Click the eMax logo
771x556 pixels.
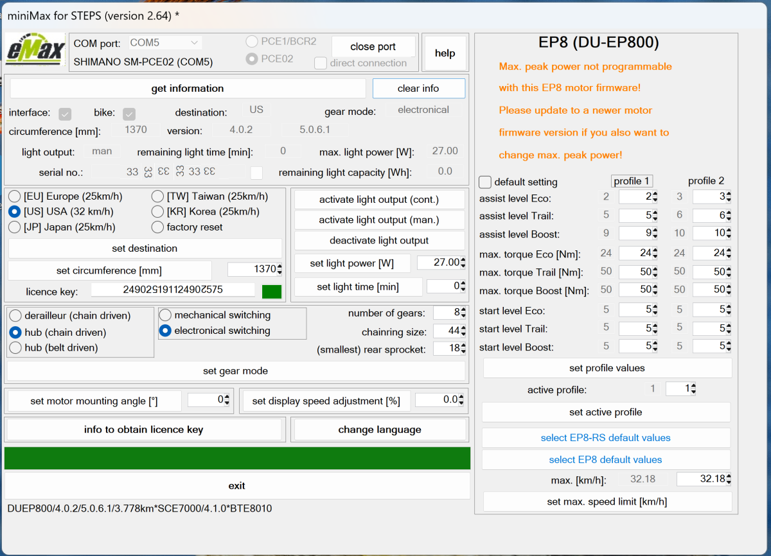(35, 50)
